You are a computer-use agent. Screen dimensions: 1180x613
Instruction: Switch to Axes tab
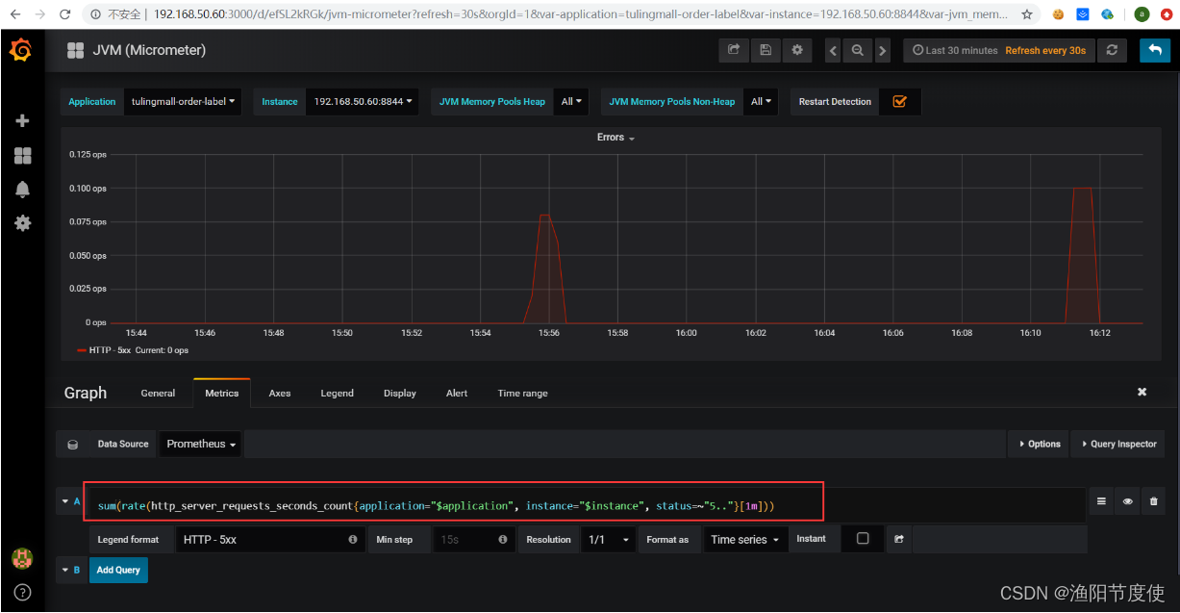[280, 393]
